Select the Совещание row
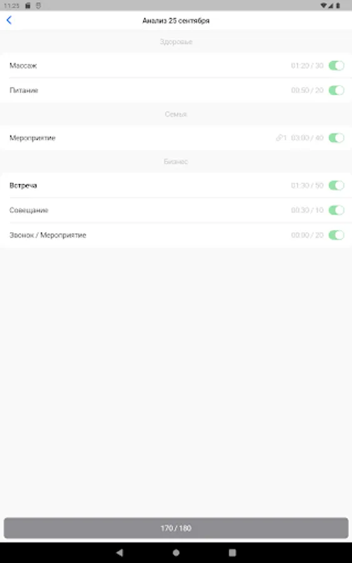Screen dimensions: 352x563 [x=176, y=210]
